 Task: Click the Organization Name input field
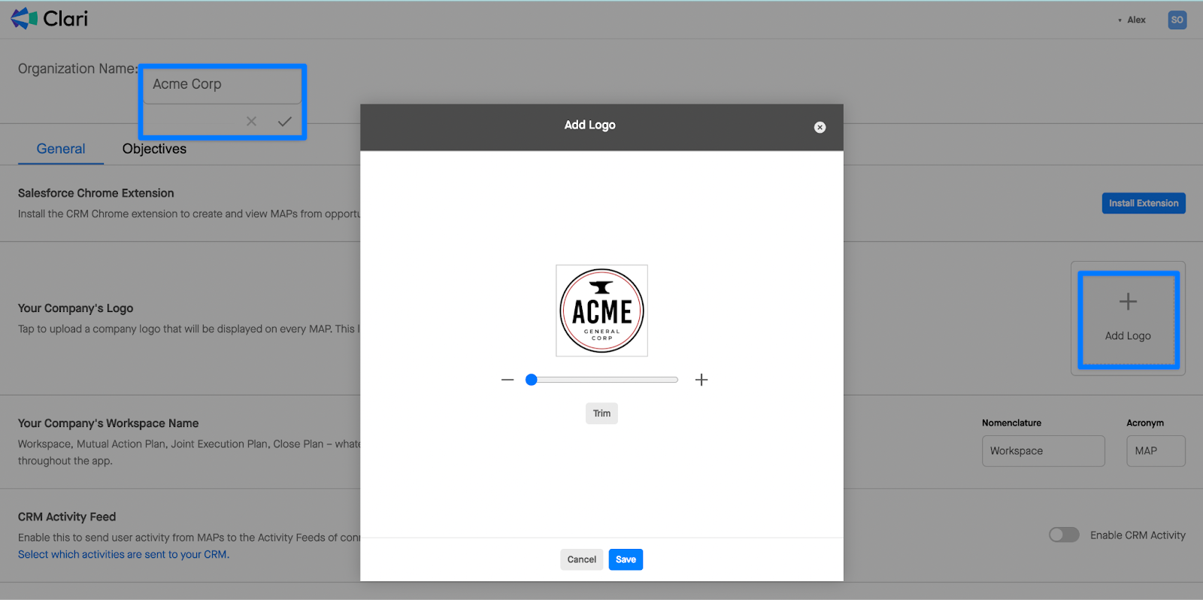pos(223,85)
